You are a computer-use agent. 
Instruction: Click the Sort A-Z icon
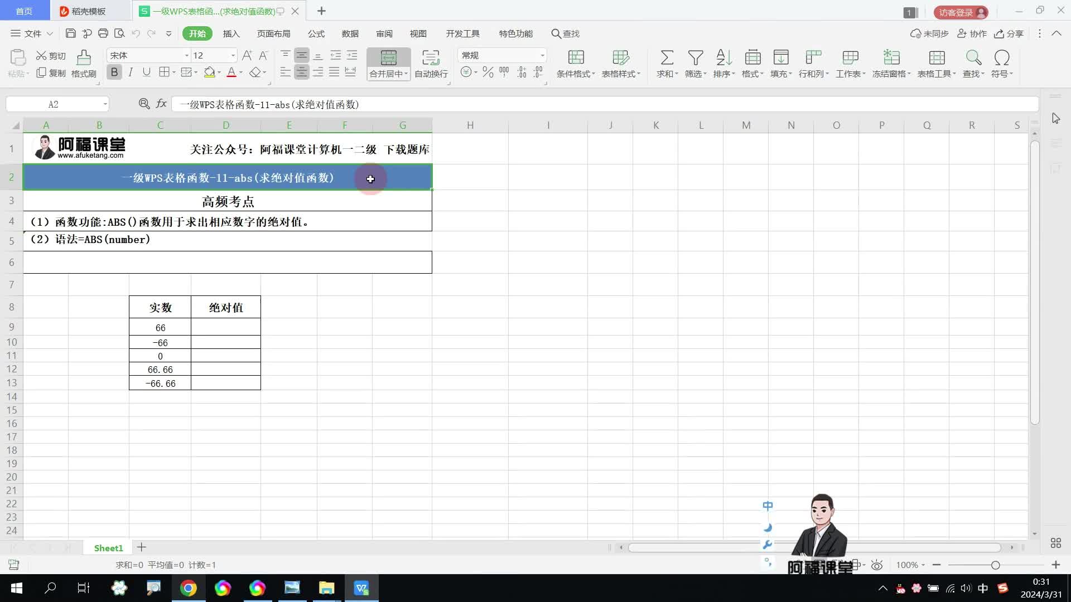723,57
